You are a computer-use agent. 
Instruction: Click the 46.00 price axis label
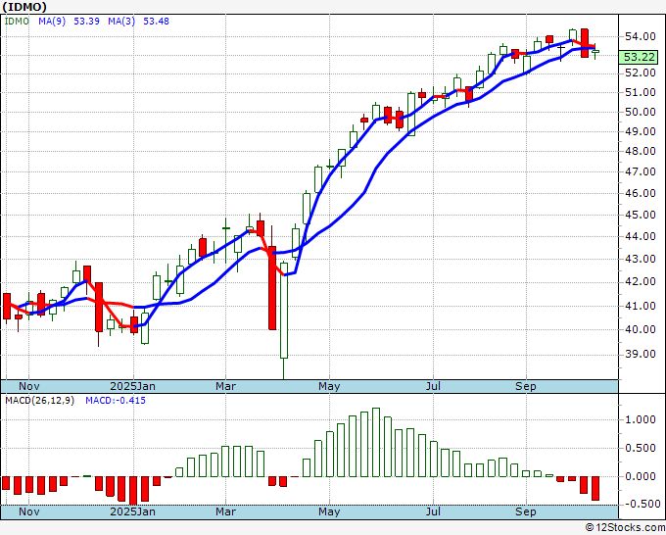click(x=641, y=193)
